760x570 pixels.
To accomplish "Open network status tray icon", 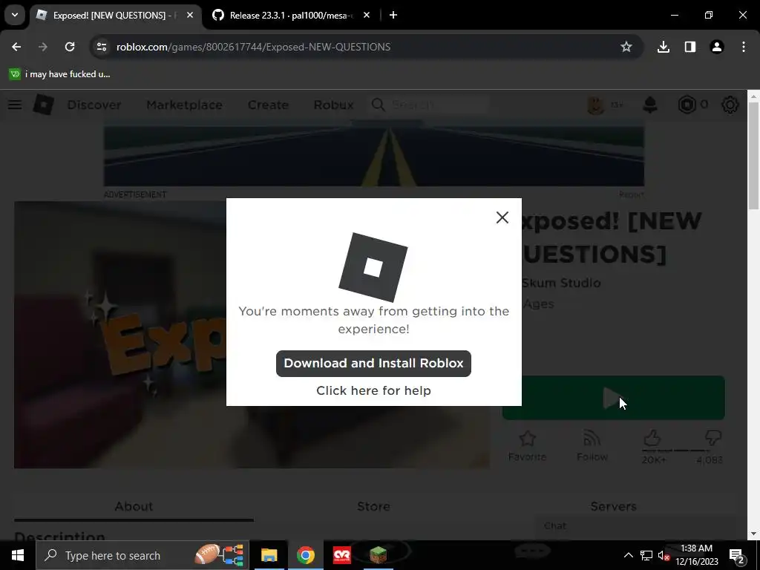I will [646, 555].
